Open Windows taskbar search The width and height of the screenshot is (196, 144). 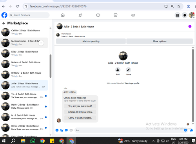point(13,141)
